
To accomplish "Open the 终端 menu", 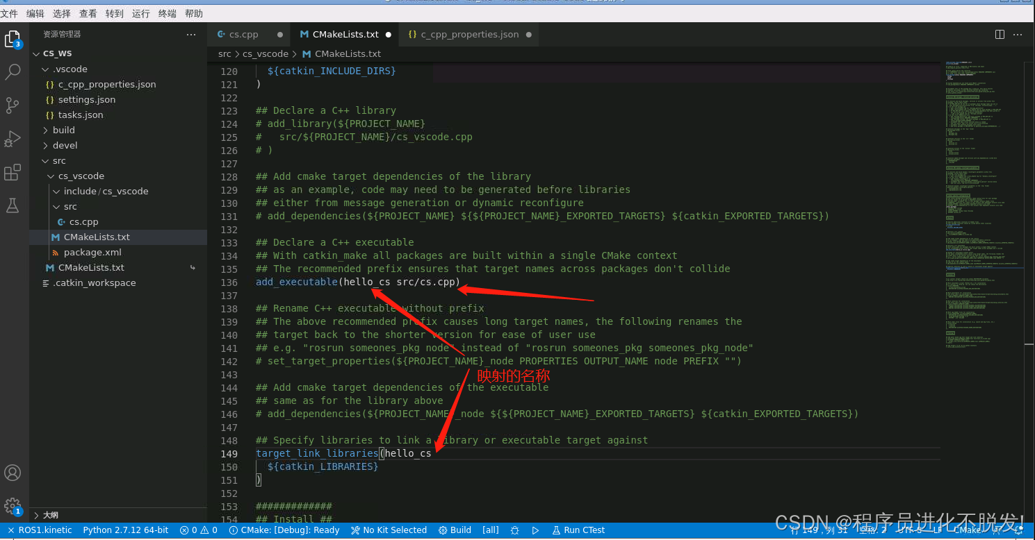I will (168, 14).
